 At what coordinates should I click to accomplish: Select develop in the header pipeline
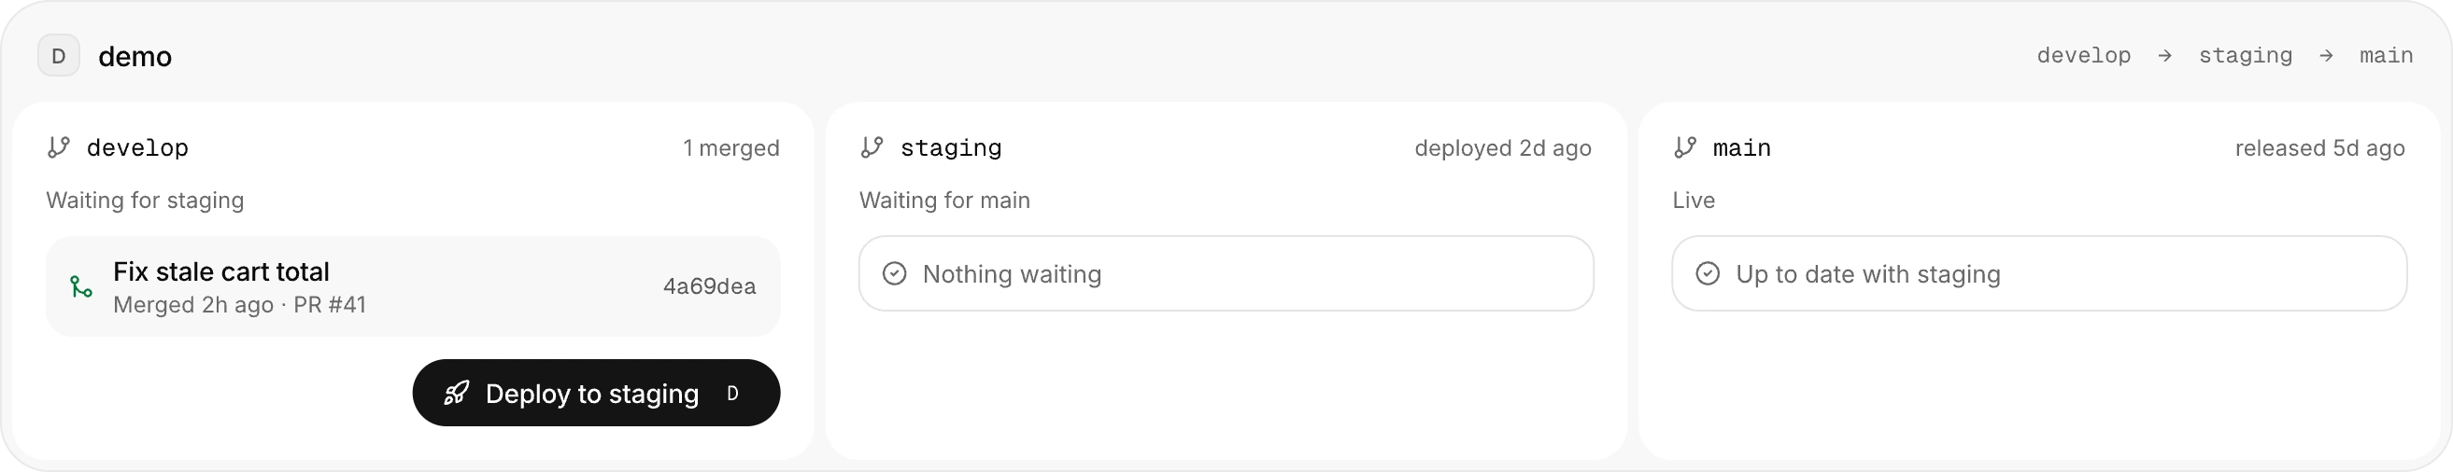[2083, 56]
